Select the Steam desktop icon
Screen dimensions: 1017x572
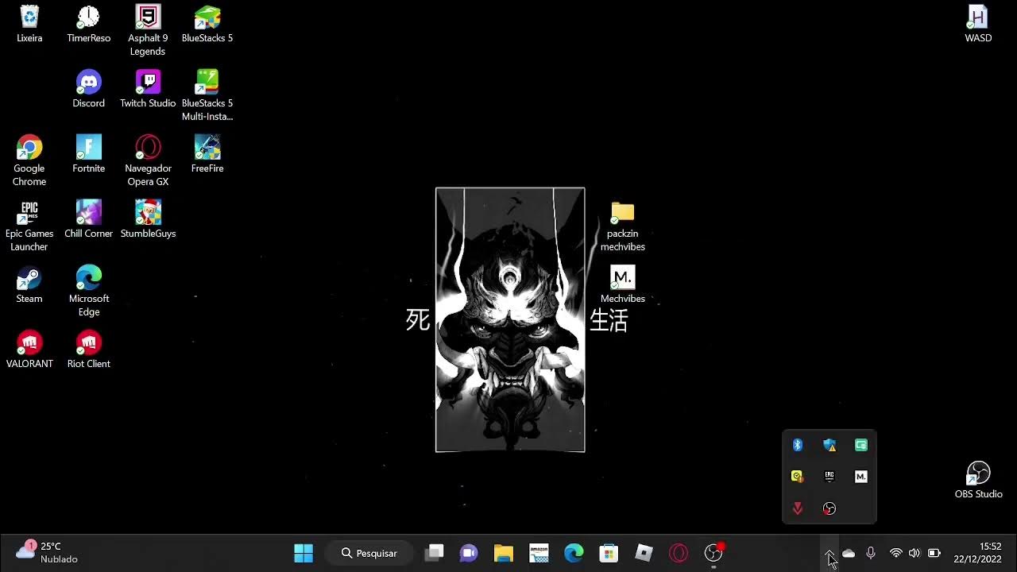pos(29,284)
